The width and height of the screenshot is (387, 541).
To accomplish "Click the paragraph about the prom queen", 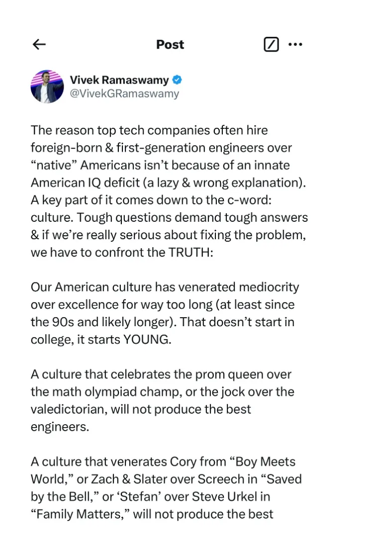I will tap(162, 400).
